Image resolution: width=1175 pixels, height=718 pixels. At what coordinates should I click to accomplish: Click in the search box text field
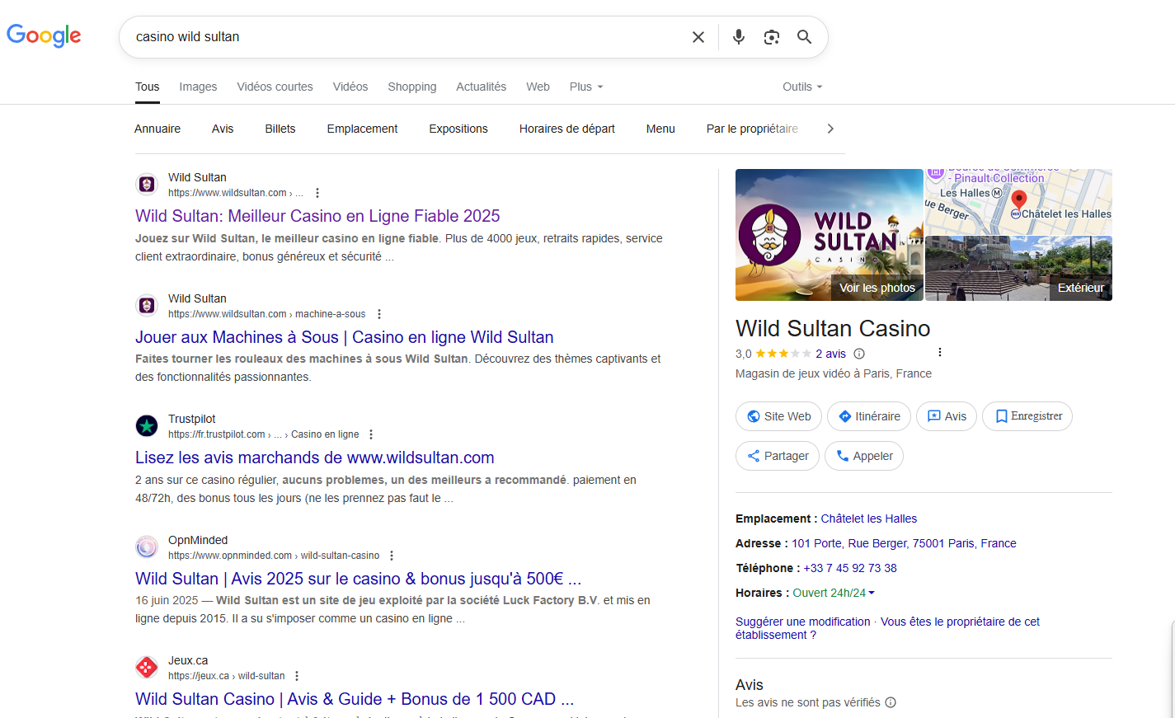tap(408, 37)
